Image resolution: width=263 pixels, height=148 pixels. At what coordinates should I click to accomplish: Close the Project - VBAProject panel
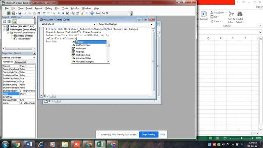(35, 17)
